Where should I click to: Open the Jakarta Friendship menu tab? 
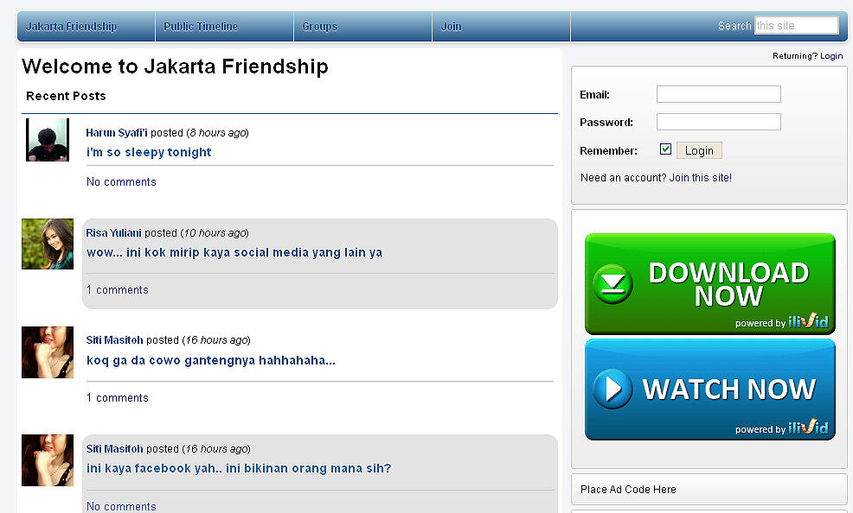(71, 27)
